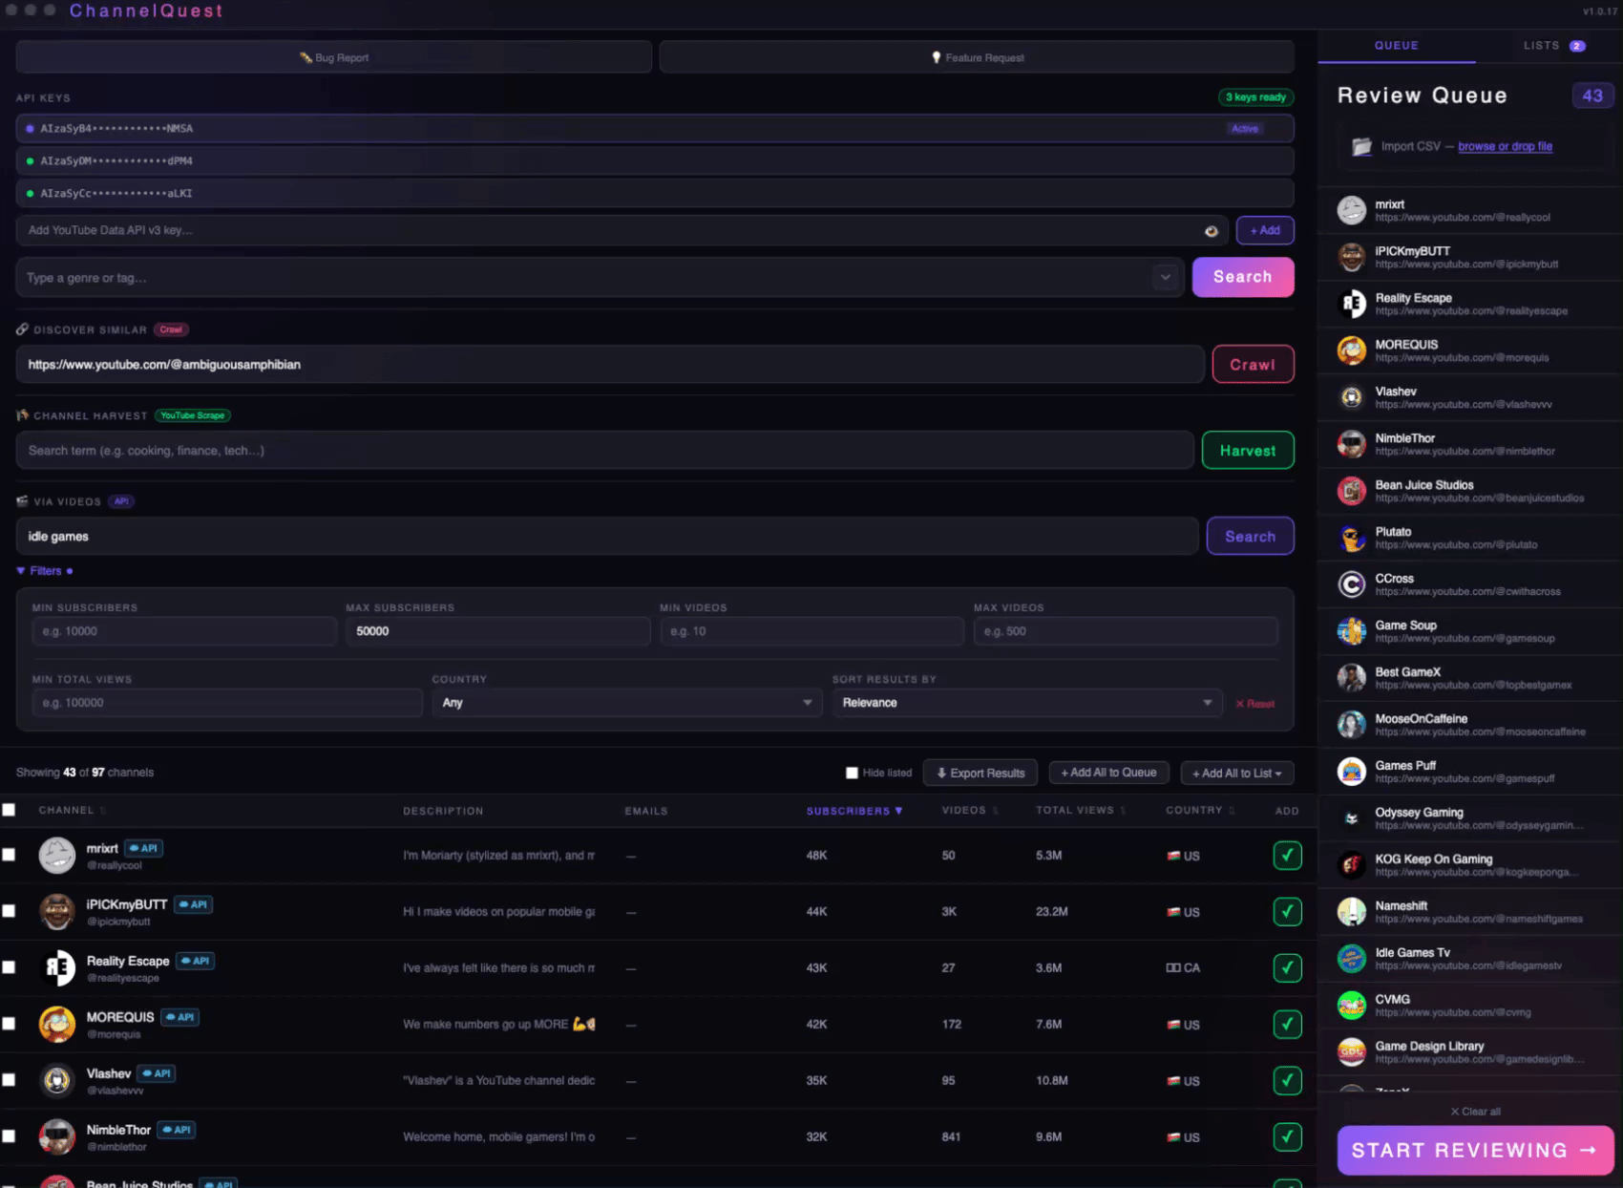Open Game Soup avatar in the Review Queue

pyautogui.click(x=1351, y=631)
